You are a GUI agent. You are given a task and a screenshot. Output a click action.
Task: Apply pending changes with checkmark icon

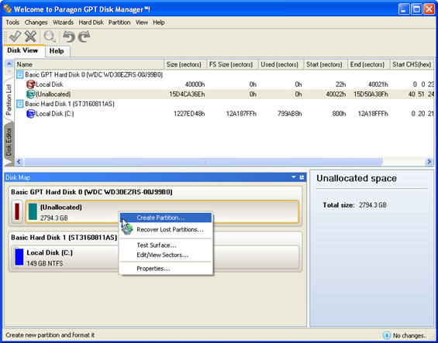[15, 36]
